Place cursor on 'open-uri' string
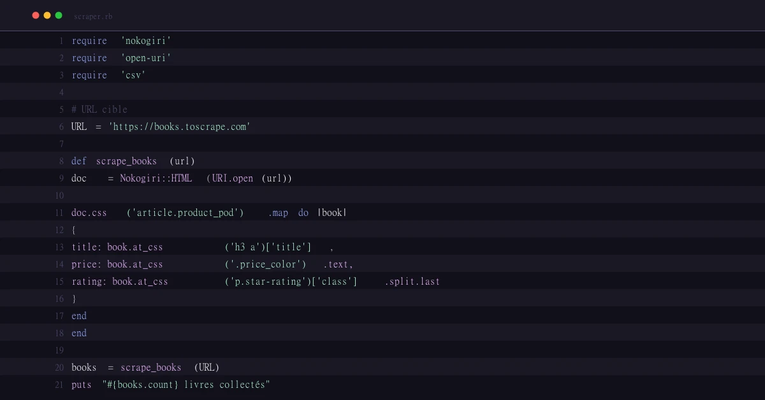The height and width of the screenshot is (400, 765). (146, 58)
